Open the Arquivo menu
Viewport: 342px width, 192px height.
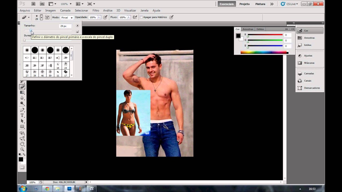point(25,10)
